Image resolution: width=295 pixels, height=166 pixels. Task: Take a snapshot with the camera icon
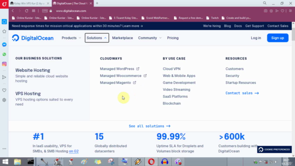point(265,11)
